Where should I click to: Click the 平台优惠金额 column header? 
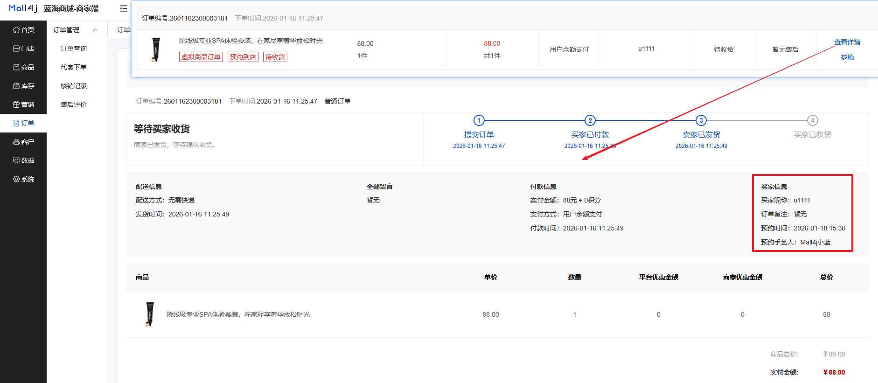659,277
